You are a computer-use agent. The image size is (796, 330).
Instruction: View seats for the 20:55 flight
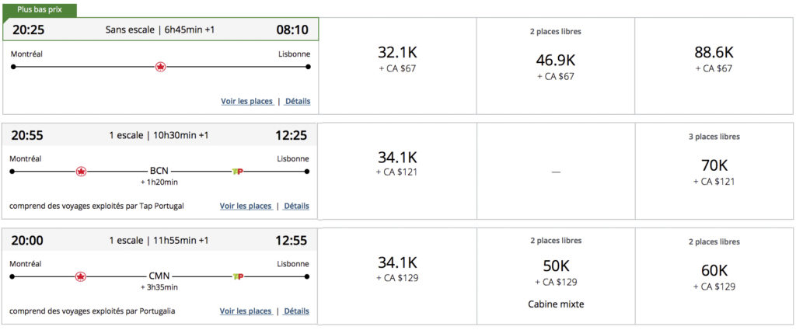246,206
